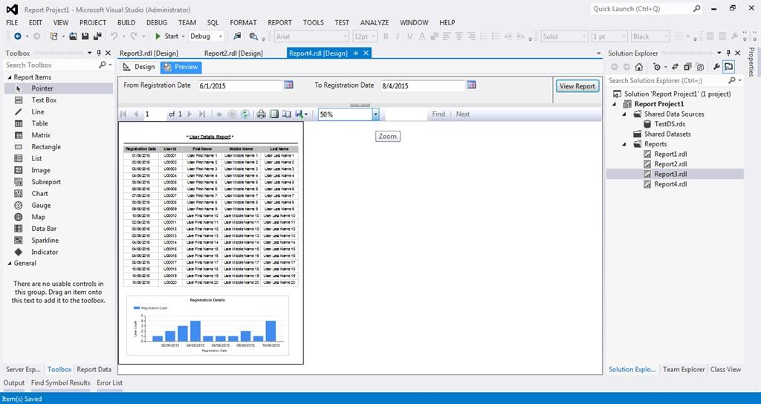Toggle auto-hide pin on Toolbox panel
Image resolution: width=761 pixels, height=404 pixels.
pyautogui.click(x=99, y=53)
